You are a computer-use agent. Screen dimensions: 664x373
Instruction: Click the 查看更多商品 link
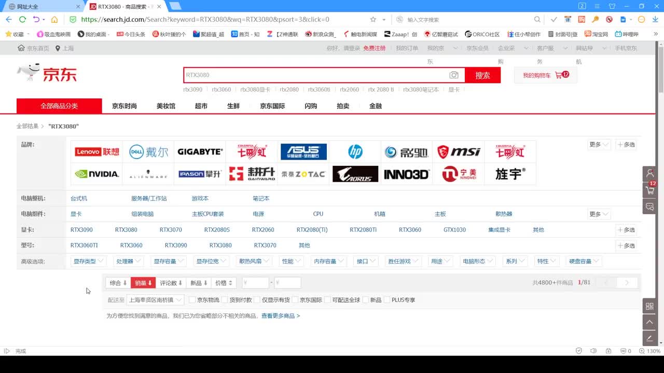[281, 315]
